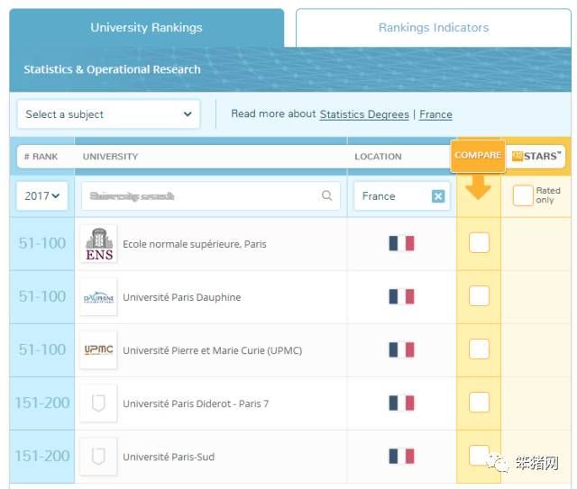Screen dimensions: 577x489
Task: Click the Université Paris-Sud placeholder shield icon
Action: pyautogui.click(x=98, y=457)
